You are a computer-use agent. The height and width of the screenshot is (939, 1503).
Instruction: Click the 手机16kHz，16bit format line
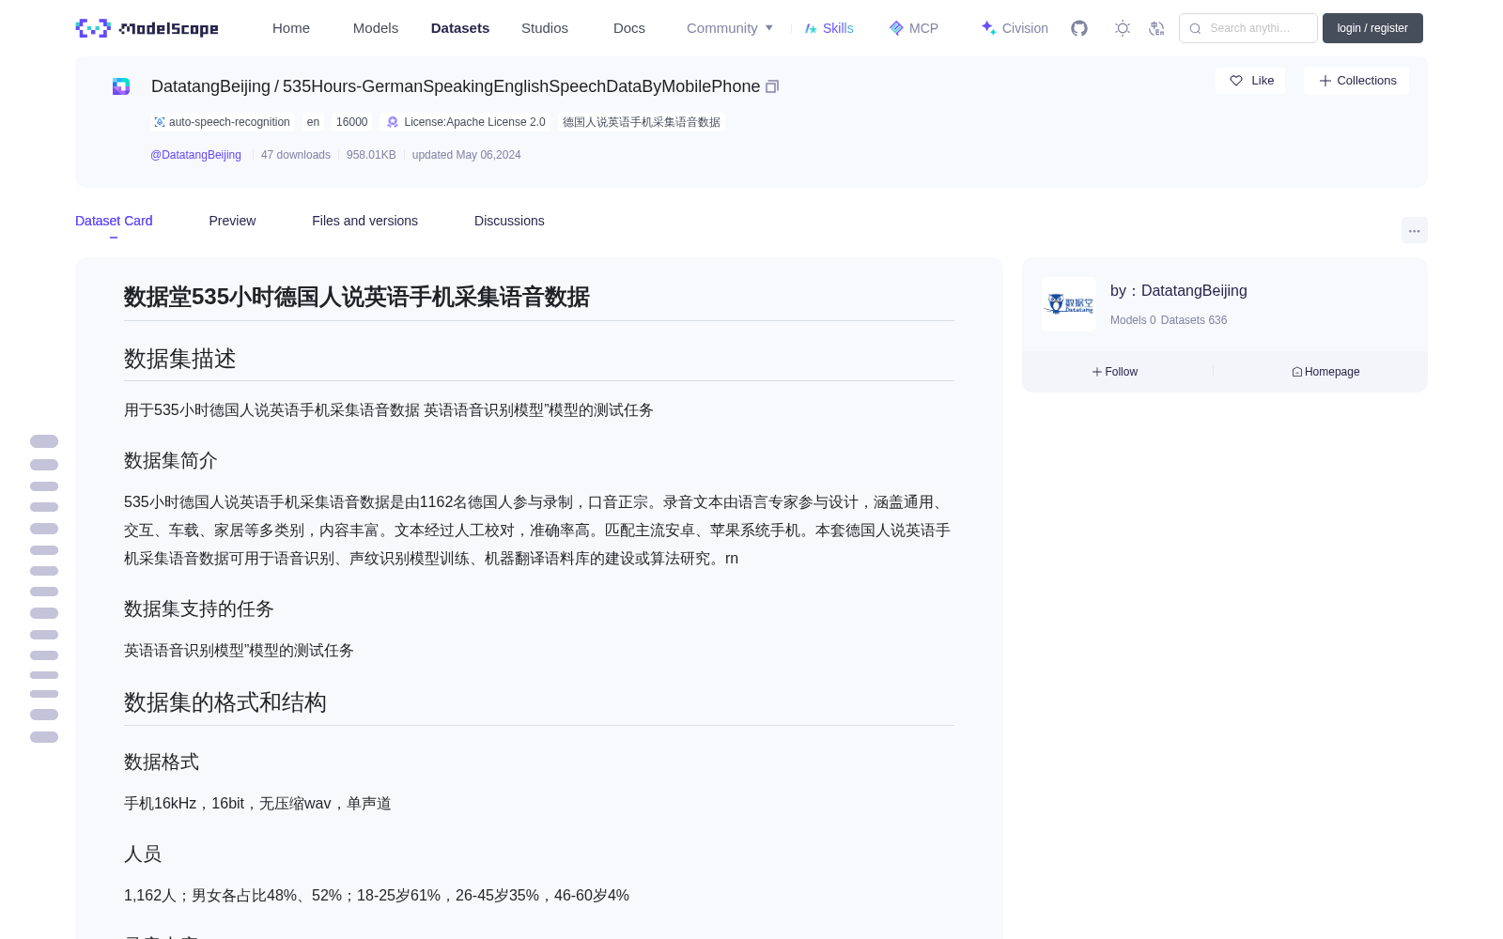coord(257,804)
